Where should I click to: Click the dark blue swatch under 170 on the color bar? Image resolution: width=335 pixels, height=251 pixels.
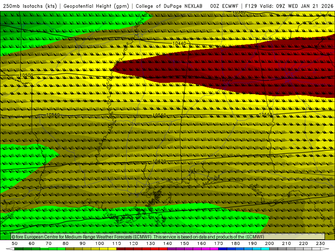223,249
